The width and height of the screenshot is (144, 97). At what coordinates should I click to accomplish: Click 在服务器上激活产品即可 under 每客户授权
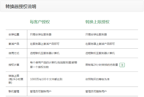(x=45, y=44)
